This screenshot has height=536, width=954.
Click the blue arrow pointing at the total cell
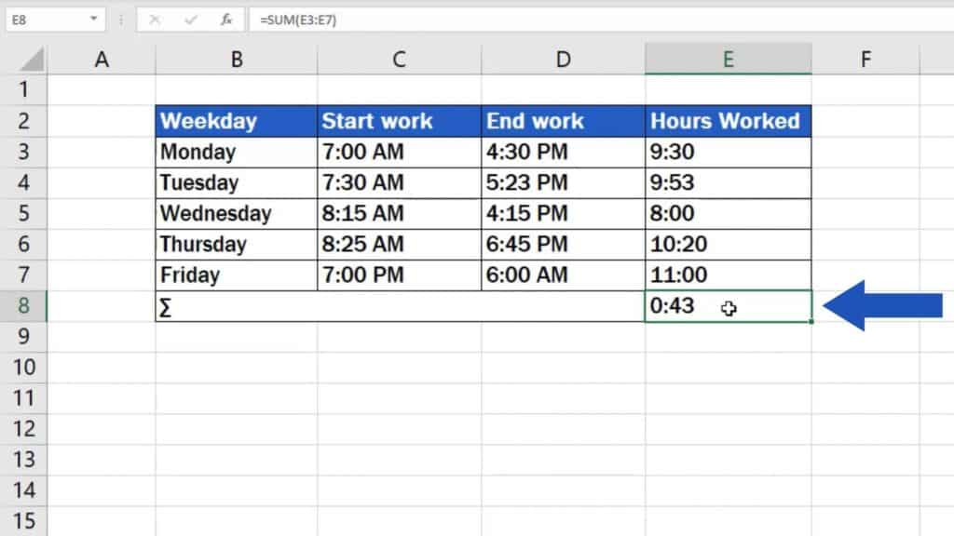[x=885, y=305]
